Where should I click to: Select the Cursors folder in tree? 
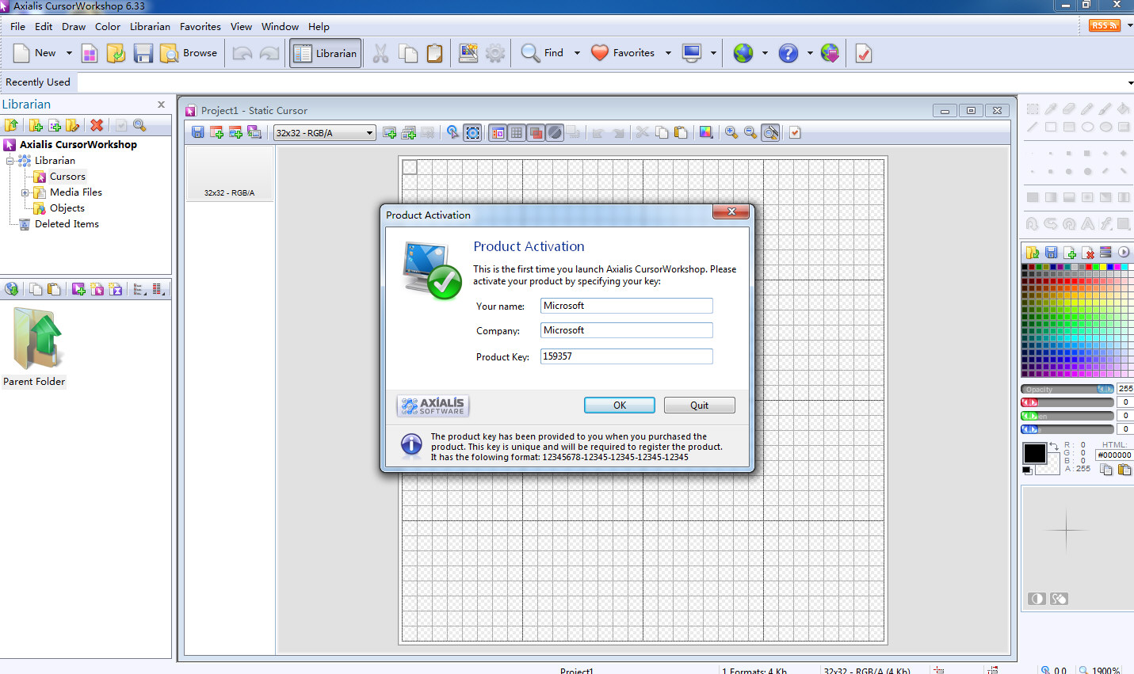coord(67,177)
